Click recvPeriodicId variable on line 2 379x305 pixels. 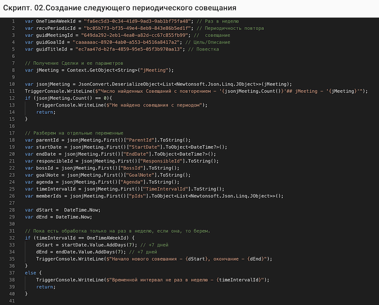point(56,28)
